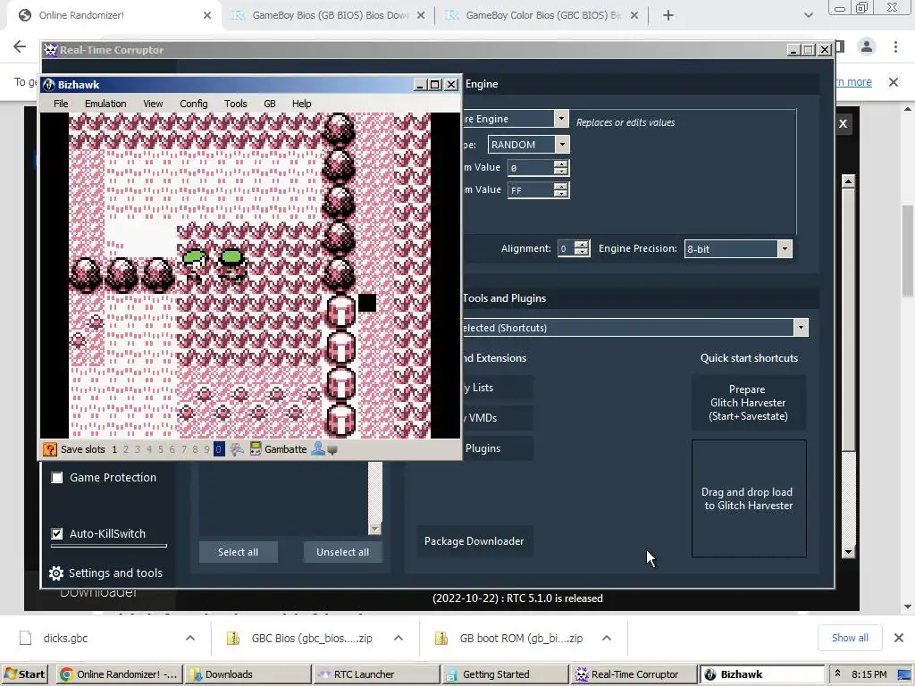Increase the minimum Value stepper showing 0

click(x=561, y=164)
